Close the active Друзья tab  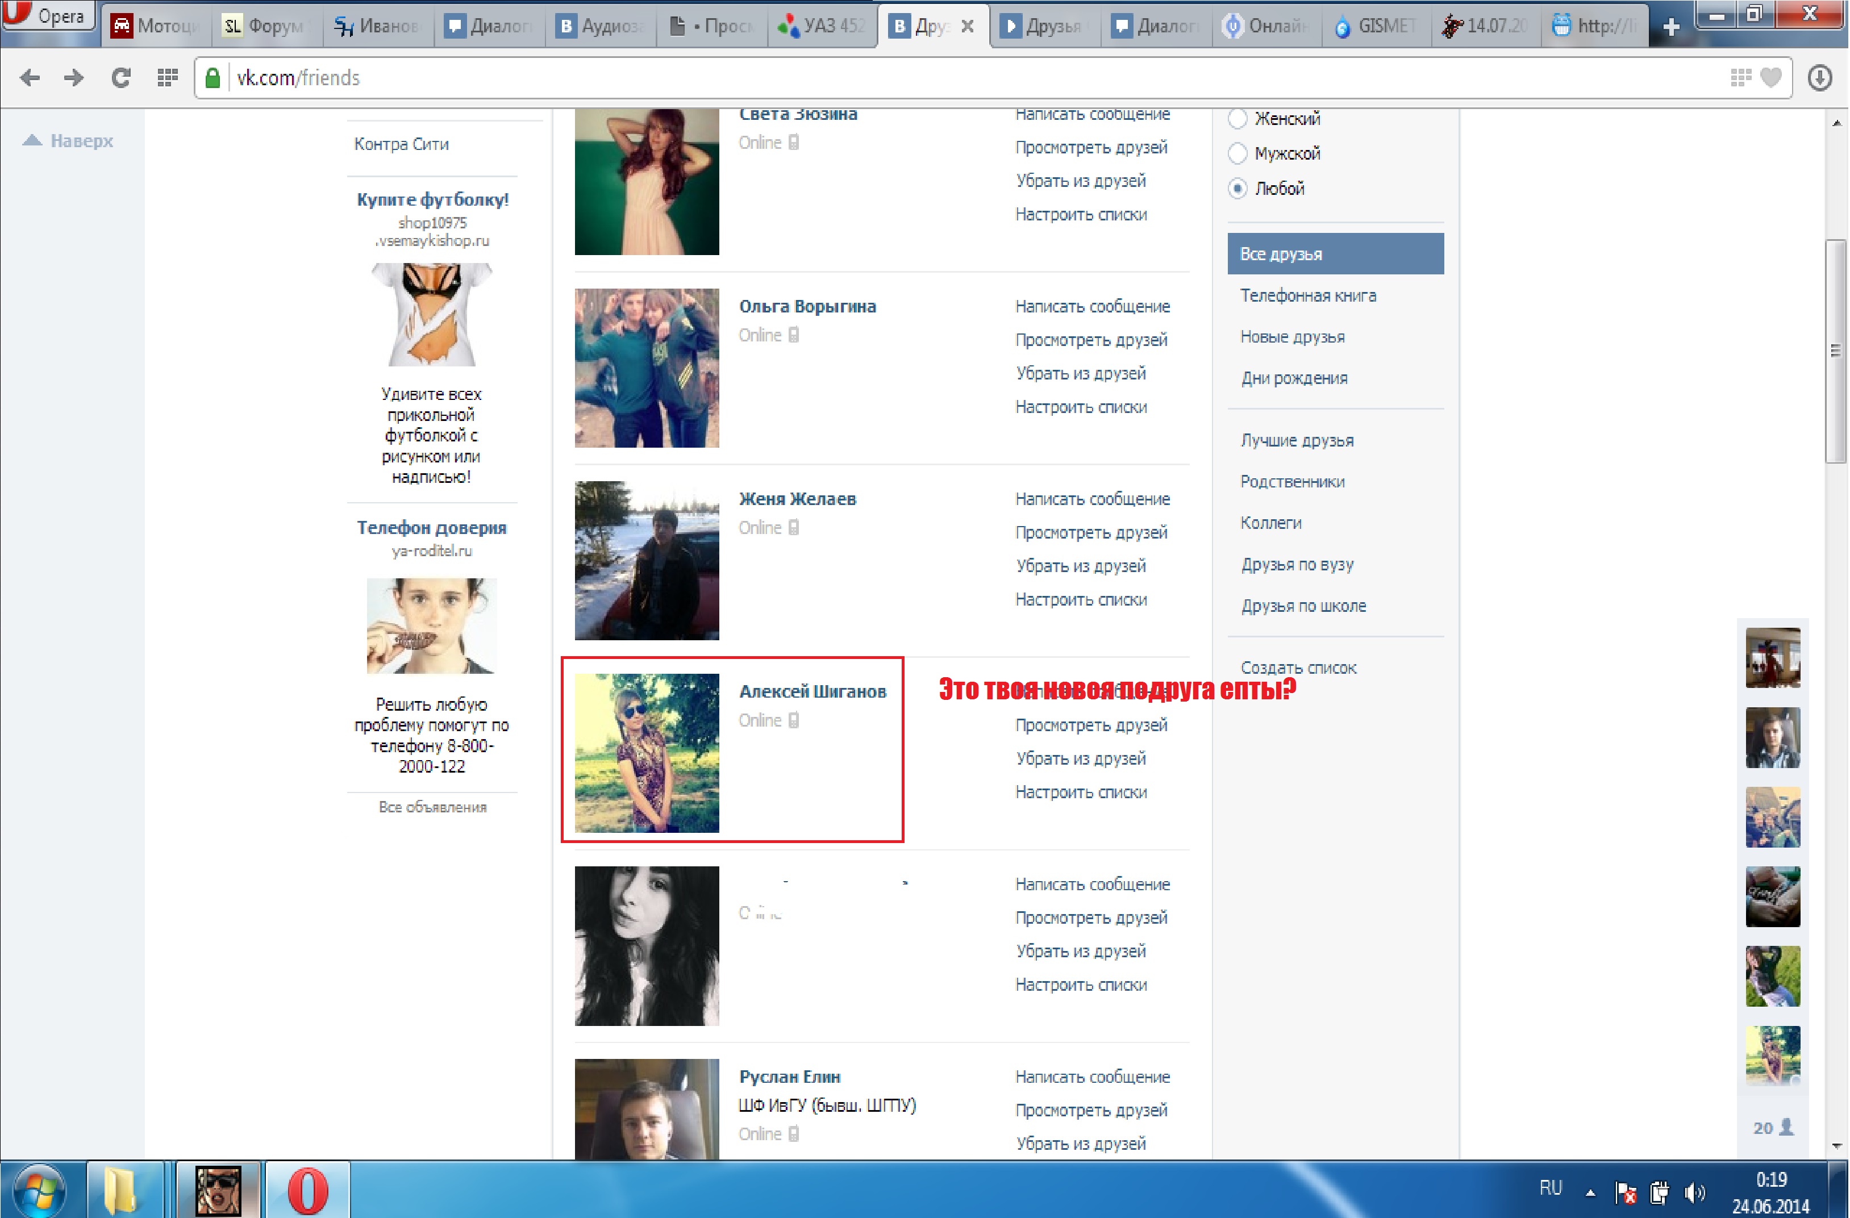click(x=967, y=27)
